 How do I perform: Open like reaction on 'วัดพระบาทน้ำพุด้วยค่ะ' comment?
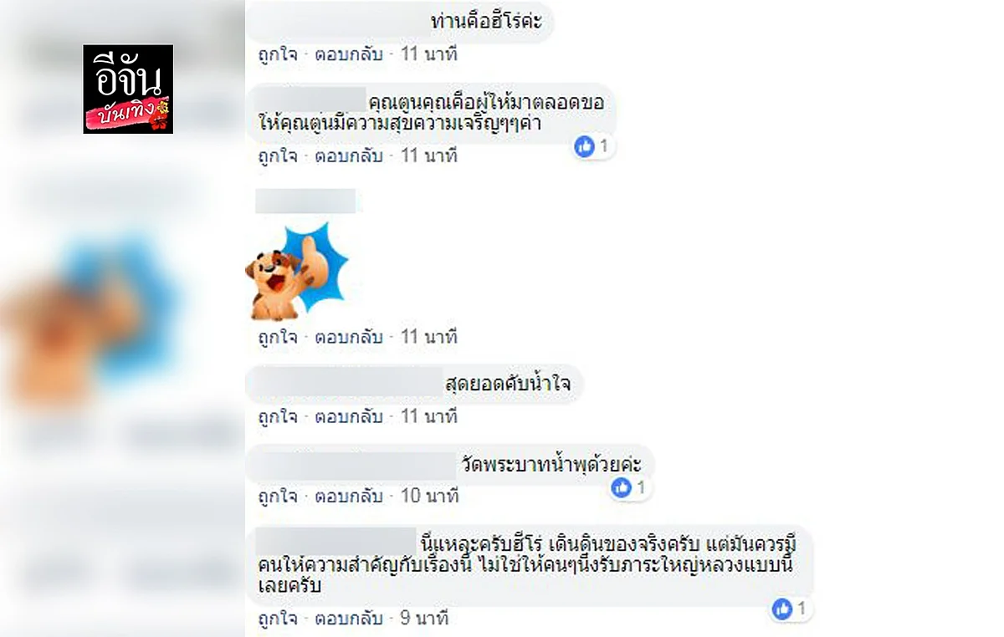point(629,487)
